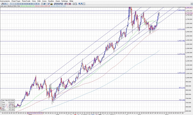The height and width of the screenshot is (115, 193).
Task: Open the View menu
Action: [34, 1]
